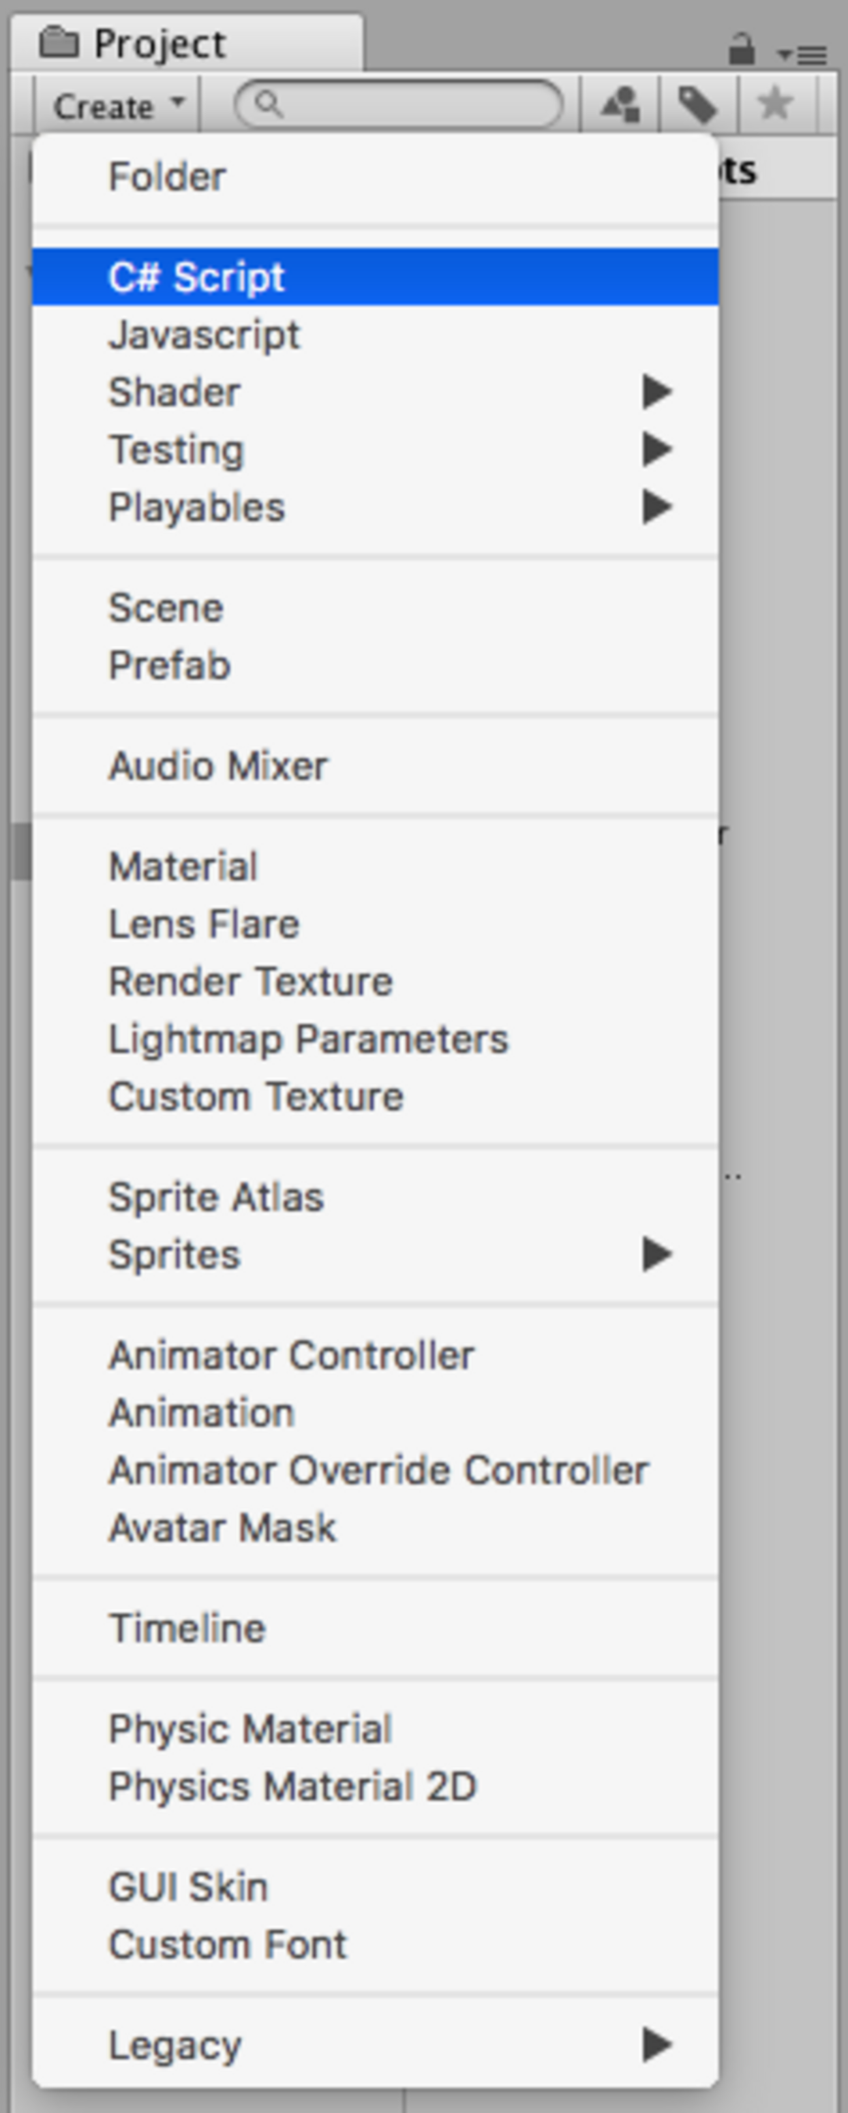Toggle the Project panel lock icon
The height and width of the screenshot is (2113, 848).
pos(742,49)
